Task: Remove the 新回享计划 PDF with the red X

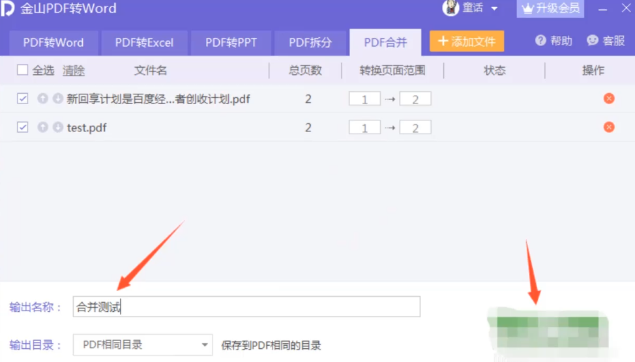Action: pyautogui.click(x=609, y=99)
